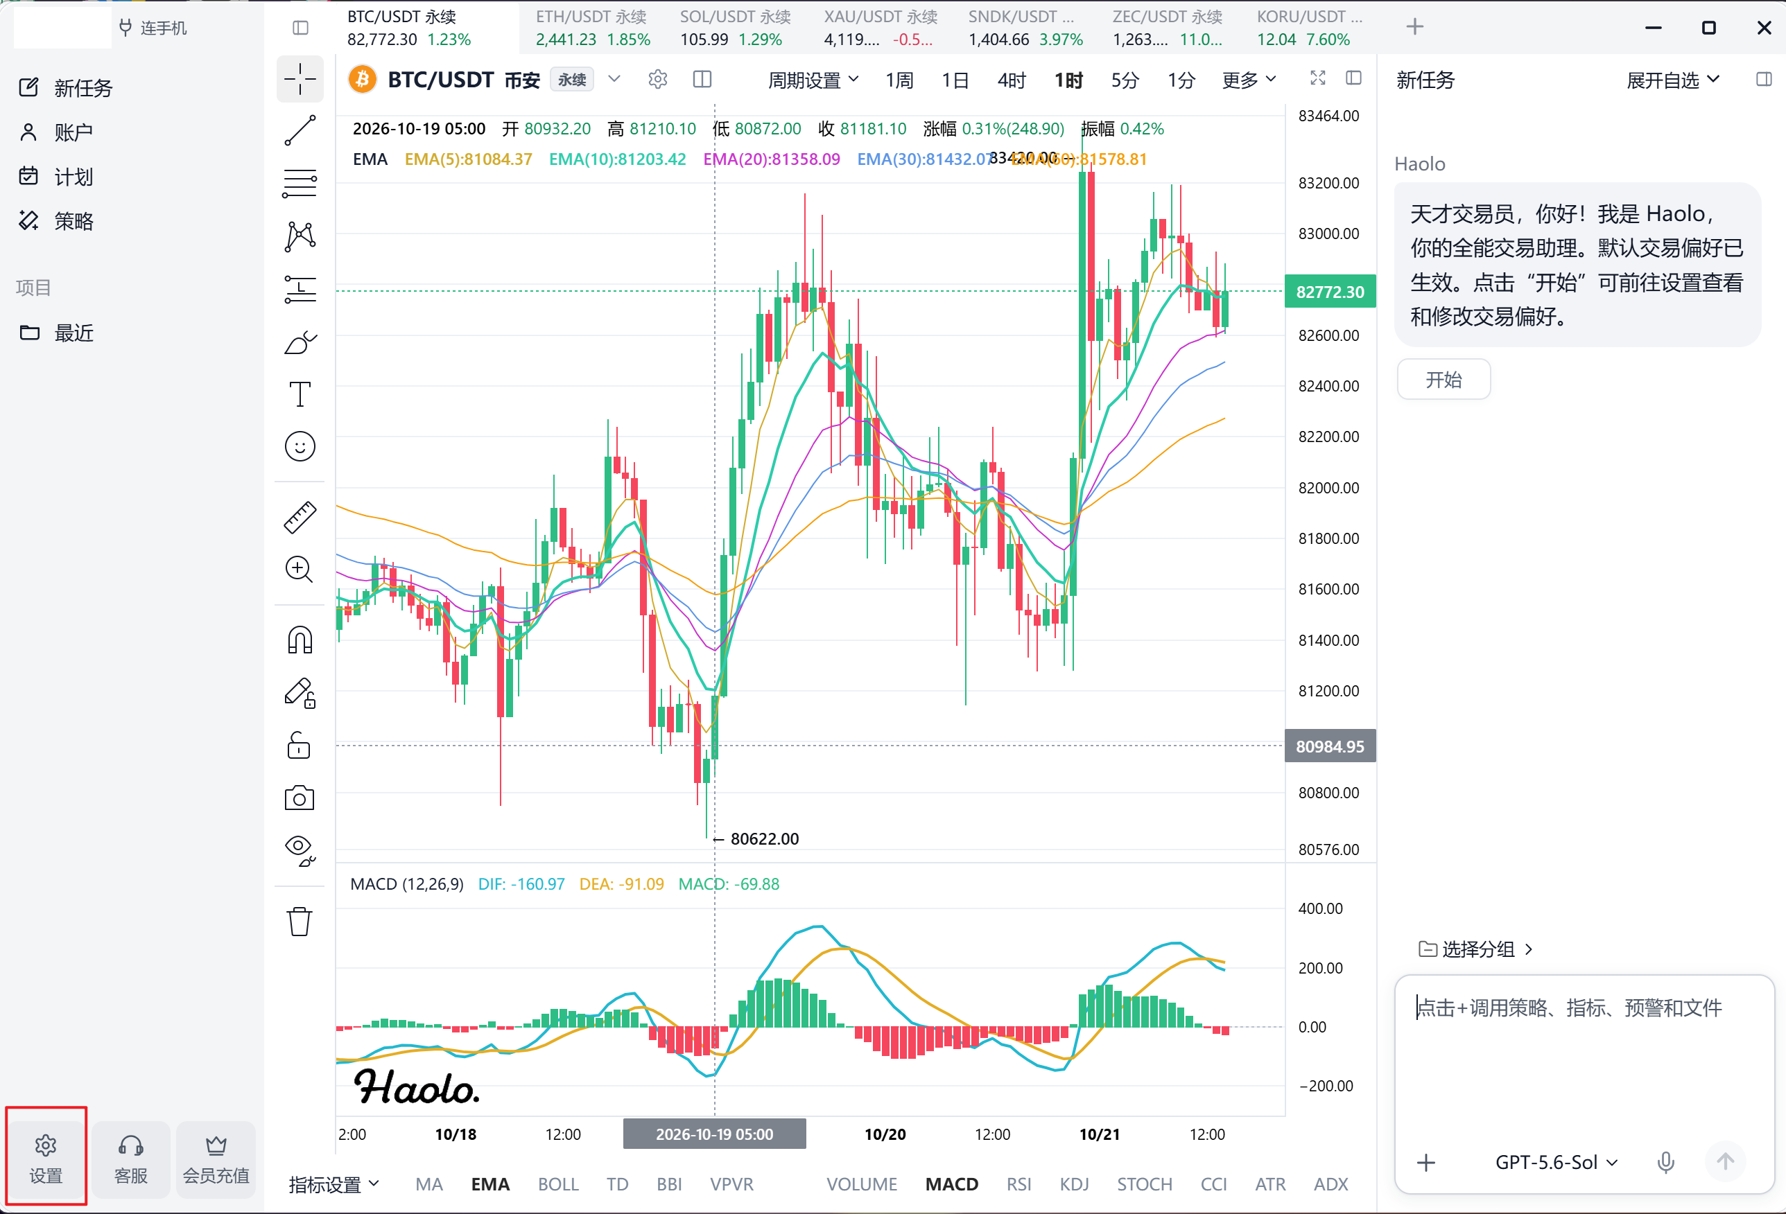Toggle the magnet snap mode
Viewport: 1786px width, 1214px height.
(x=300, y=640)
